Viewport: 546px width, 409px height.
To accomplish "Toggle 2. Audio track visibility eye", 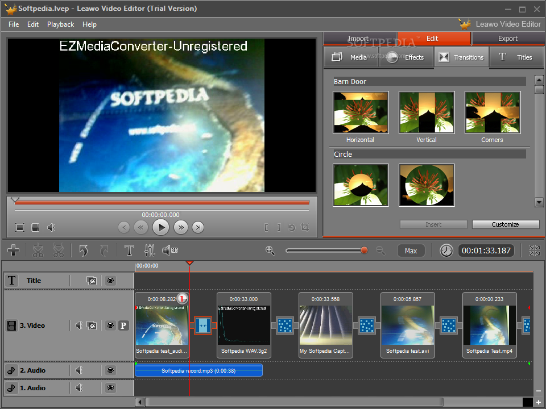I will (x=110, y=370).
